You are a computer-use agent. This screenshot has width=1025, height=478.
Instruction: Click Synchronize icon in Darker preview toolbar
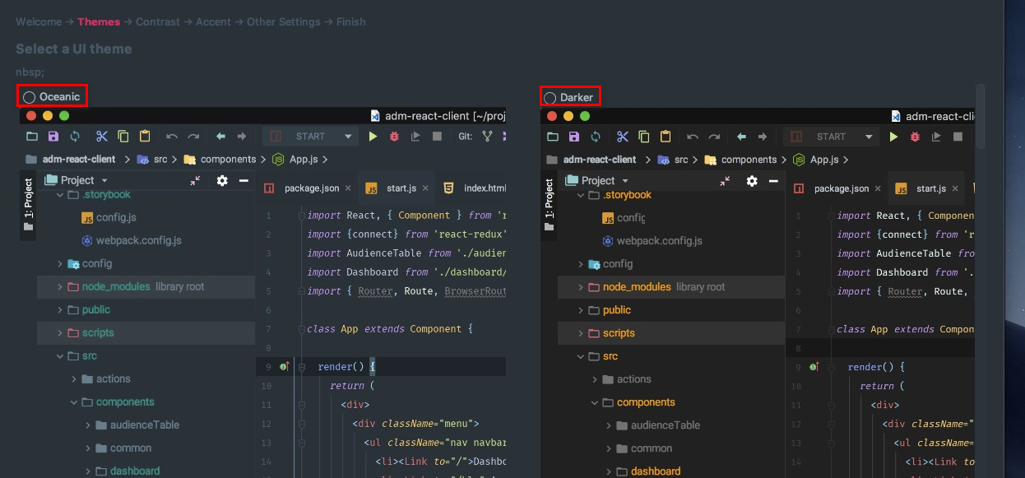coord(596,137)
